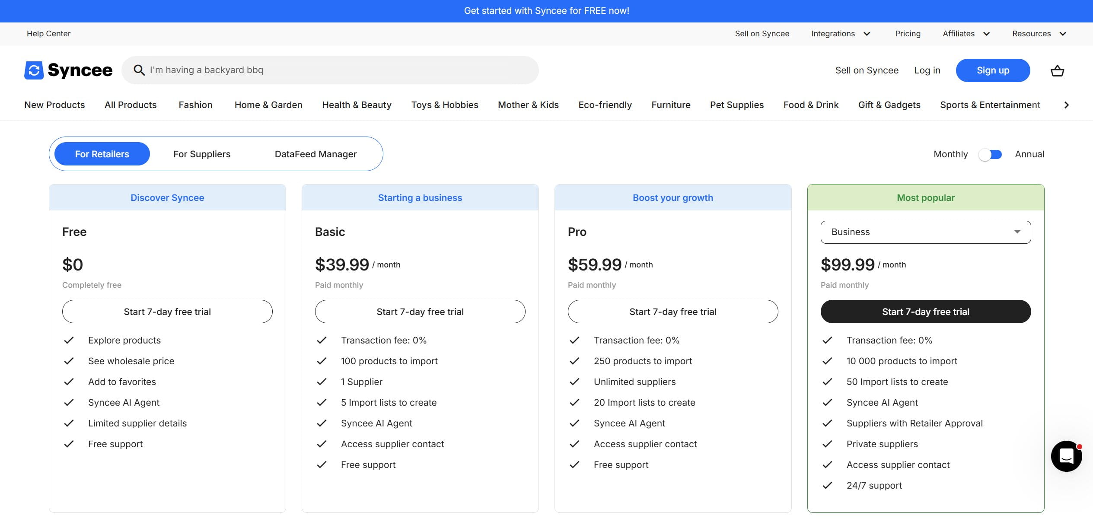This screenshot has width=1093, height=531.
Task: Click 'Unlimited suppliers' feature text
Action: 634,382
